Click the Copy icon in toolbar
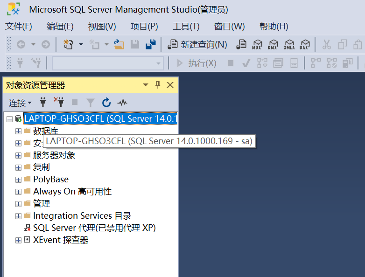This screenshot has width=365, height=277. 343,44
